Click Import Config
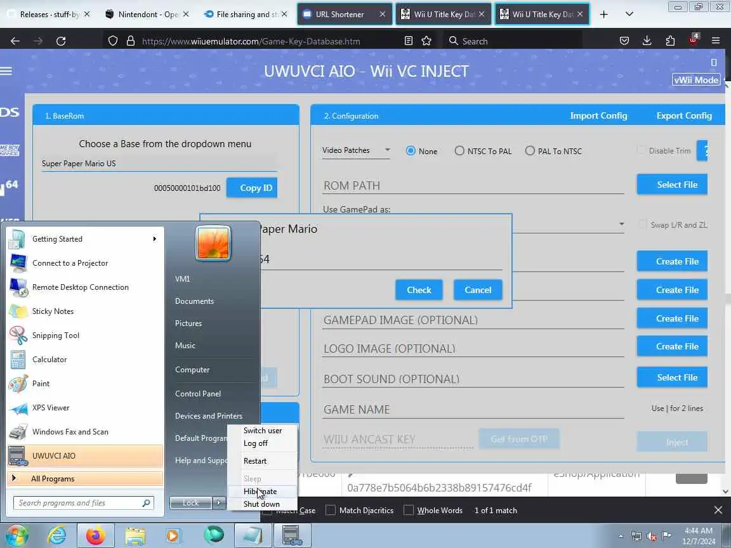 tap(598, 115)
